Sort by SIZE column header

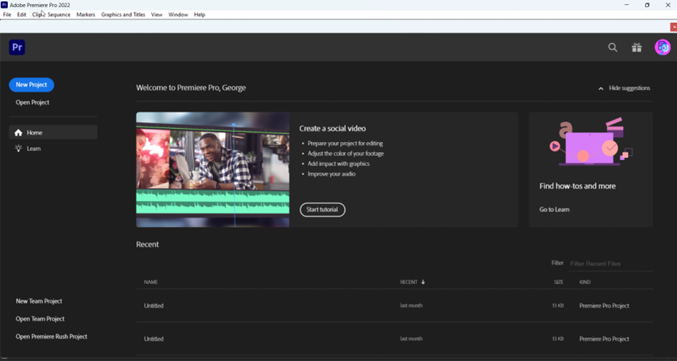point(559,282)
